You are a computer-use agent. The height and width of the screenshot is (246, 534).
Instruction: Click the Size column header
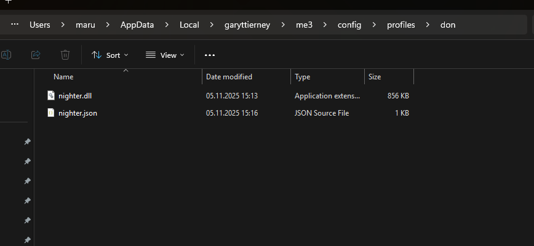375,77
